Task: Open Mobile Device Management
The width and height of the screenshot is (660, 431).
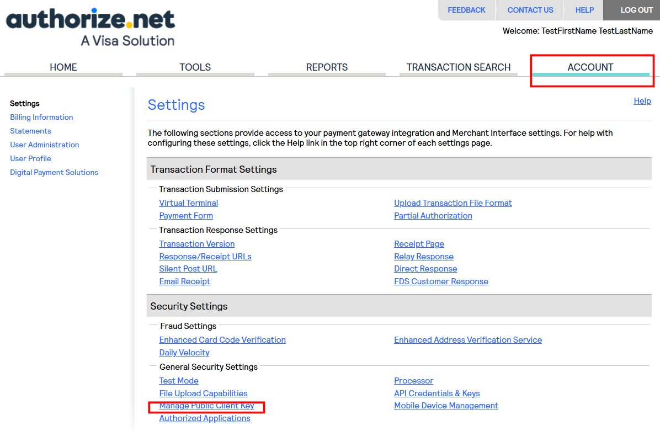Action: [x=446, y=405]
